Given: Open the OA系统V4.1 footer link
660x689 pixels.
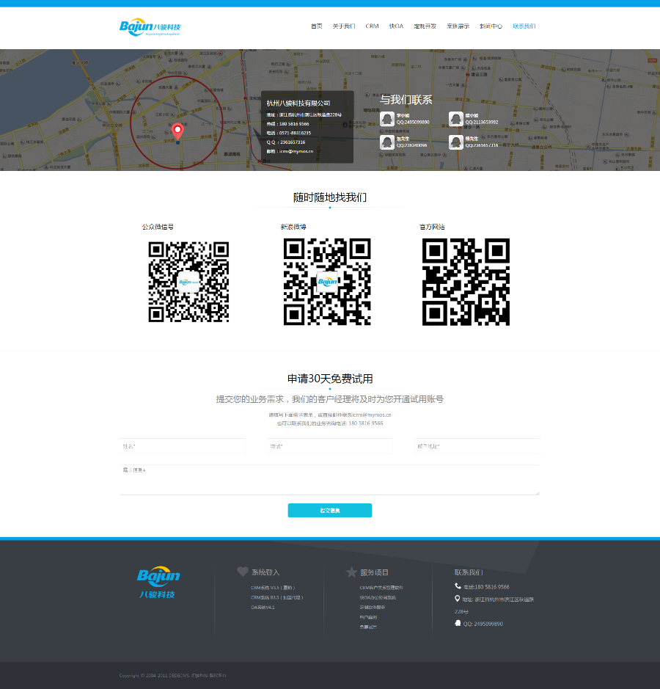Looking at the screenshot, I should click(x=263, y=608).
